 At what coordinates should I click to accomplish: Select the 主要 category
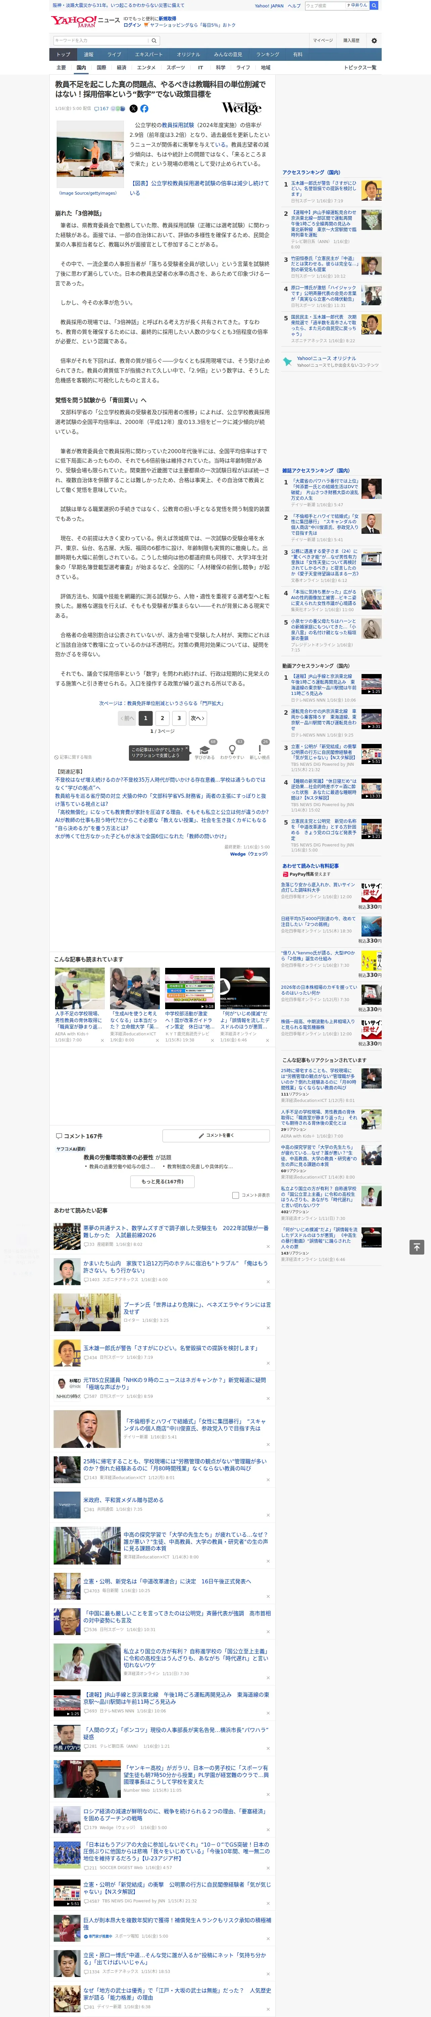pos(61,67)
